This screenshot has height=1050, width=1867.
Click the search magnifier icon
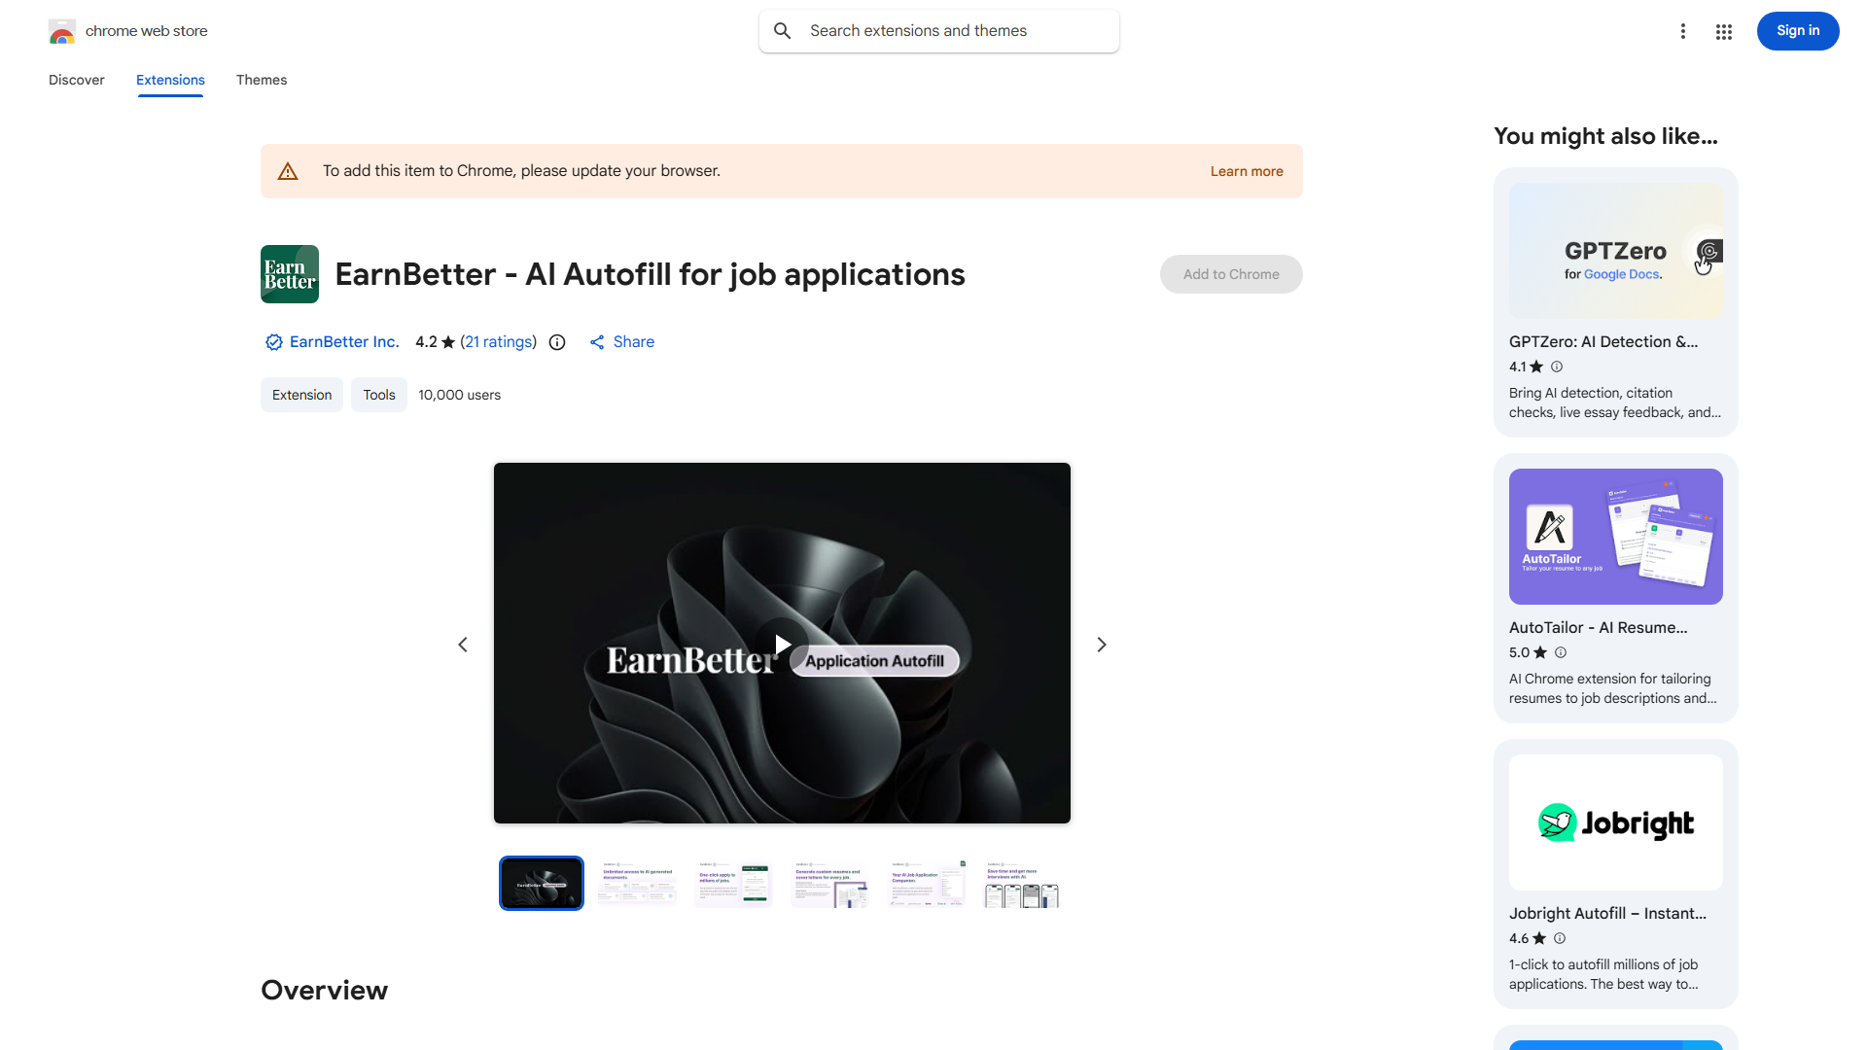pyautogui.click(x=783, y=31)
